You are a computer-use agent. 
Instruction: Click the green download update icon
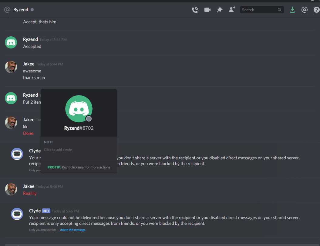pos(292,10)
